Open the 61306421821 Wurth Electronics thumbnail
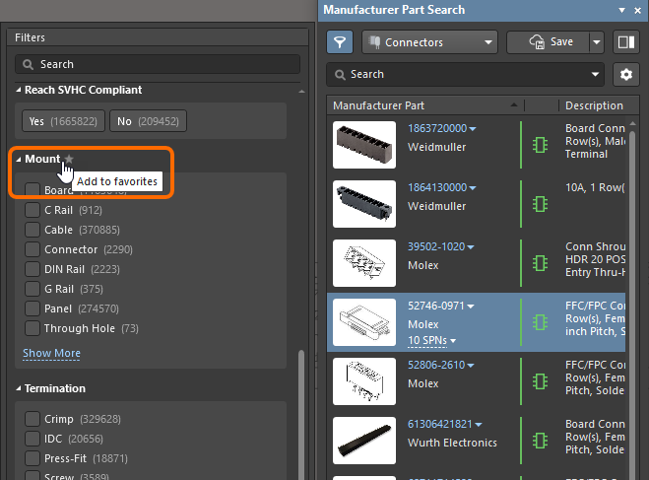 point(364,441)
